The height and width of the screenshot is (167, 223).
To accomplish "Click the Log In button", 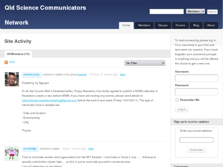I will (x=182, y=109).
